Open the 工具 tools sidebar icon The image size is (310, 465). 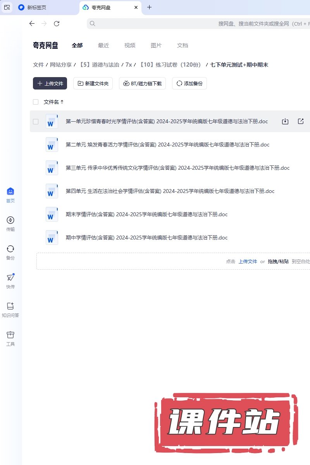click(x=10, y=335)
